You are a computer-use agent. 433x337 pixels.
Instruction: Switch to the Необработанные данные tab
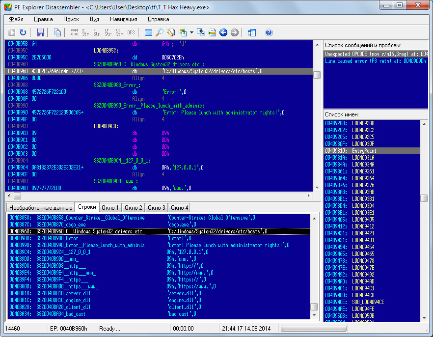[40, 207]
